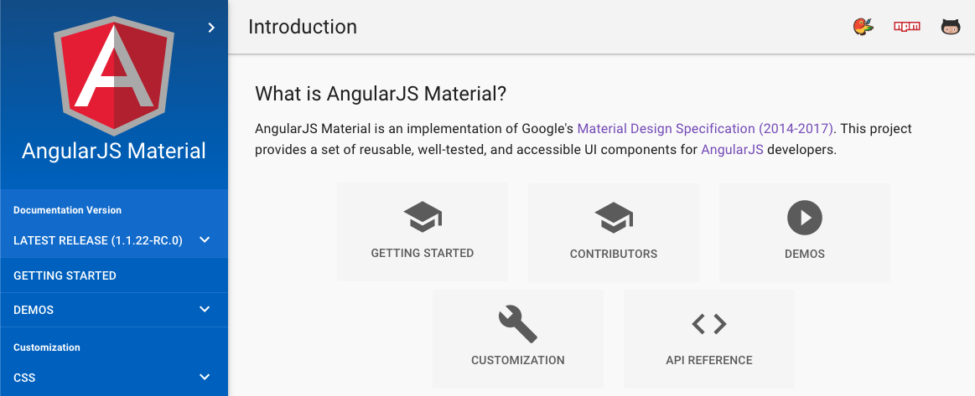
Task: Click the AngularJS Material sidebar title
Action: point(114,151)
